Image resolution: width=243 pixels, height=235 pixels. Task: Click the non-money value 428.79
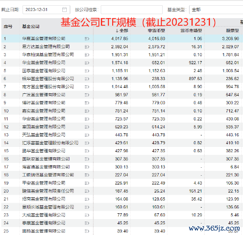pyautogui.click(x=158, y=143)
